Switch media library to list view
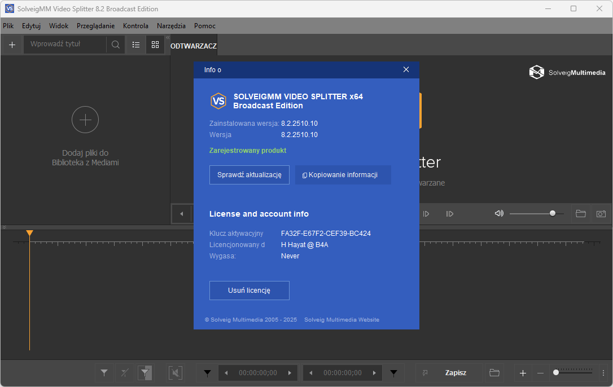613x387 pixels. tap(136, 45)
